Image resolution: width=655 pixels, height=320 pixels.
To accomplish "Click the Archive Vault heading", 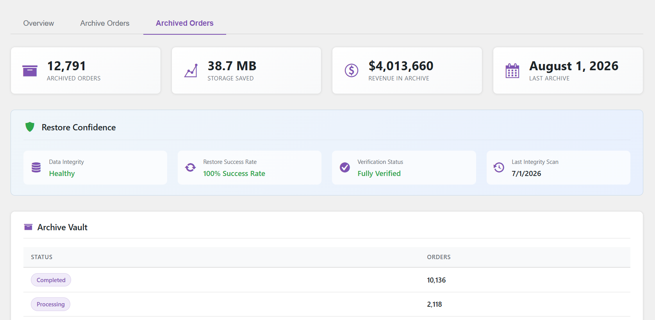I will [x=62, y=227].
